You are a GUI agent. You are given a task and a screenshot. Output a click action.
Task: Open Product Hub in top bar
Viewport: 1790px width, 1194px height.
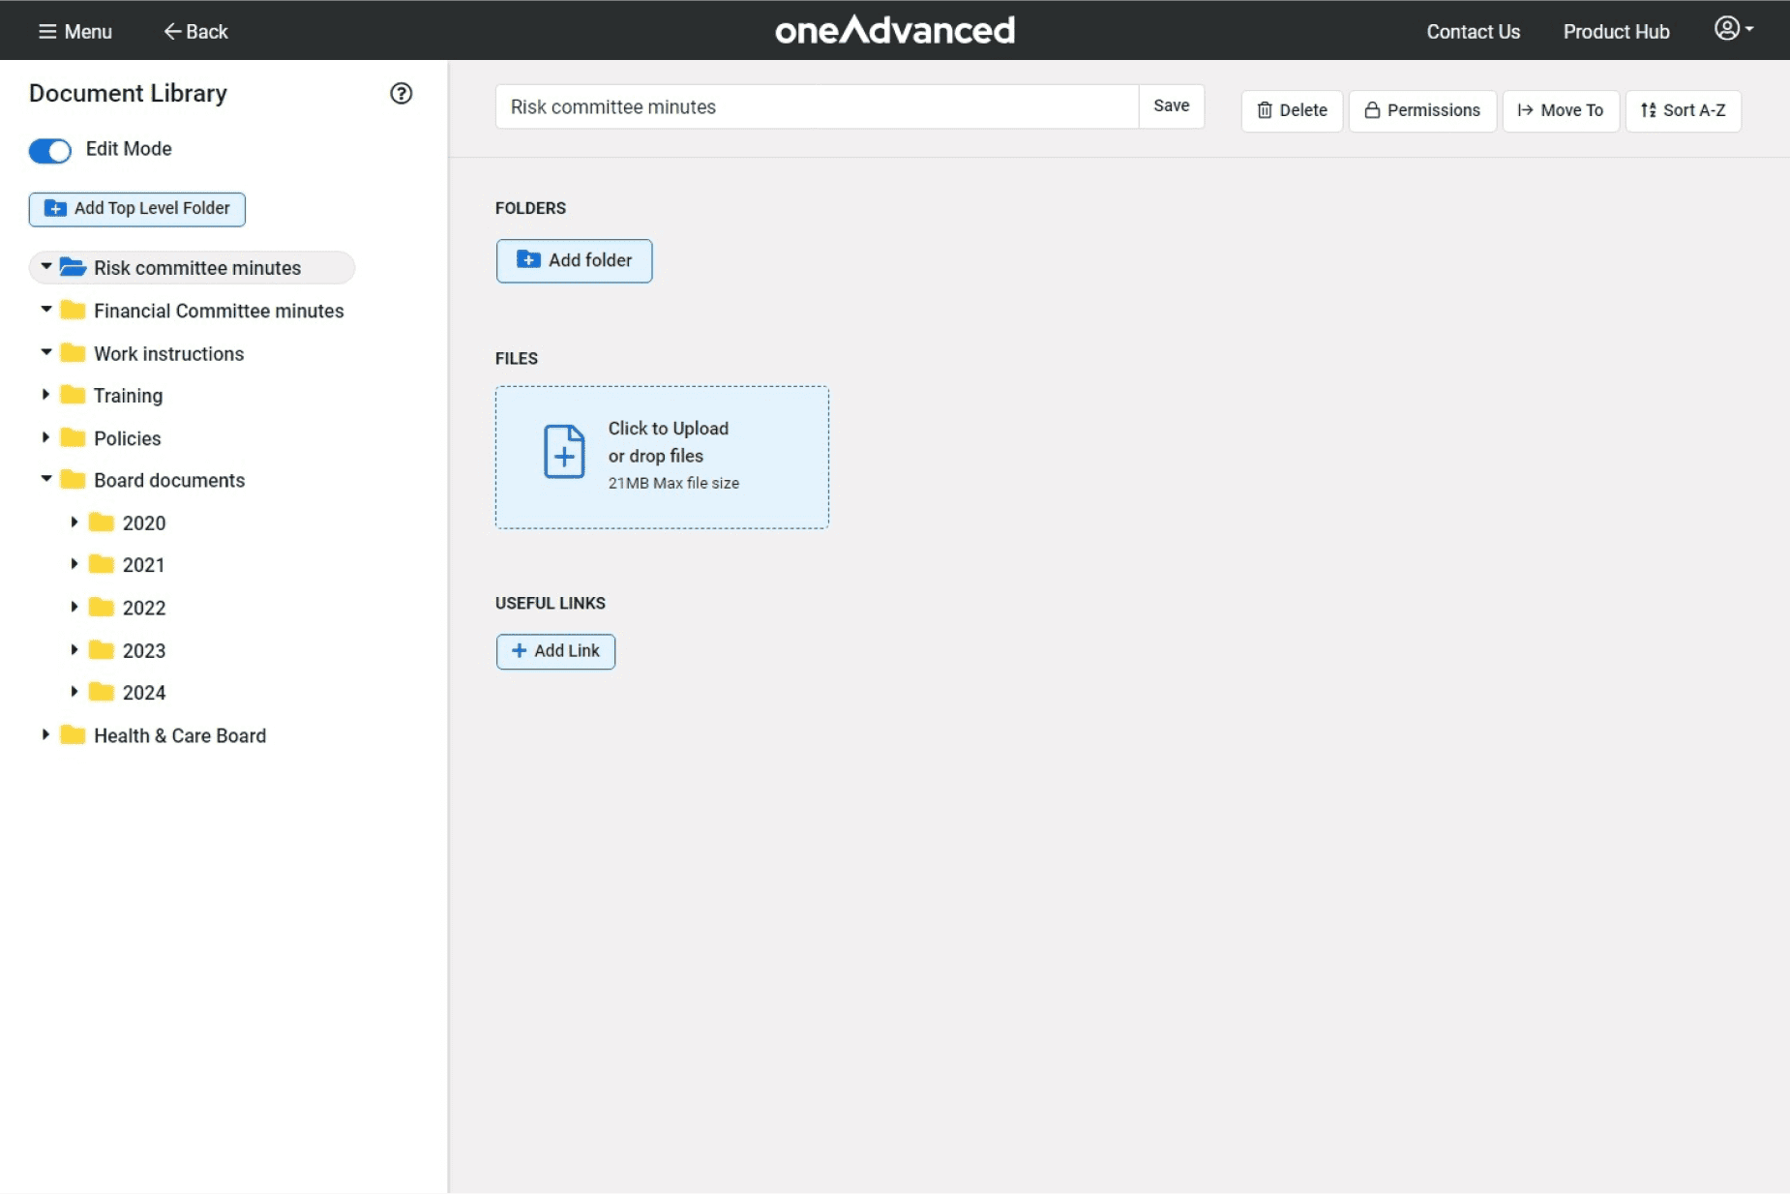(1616, 32)
